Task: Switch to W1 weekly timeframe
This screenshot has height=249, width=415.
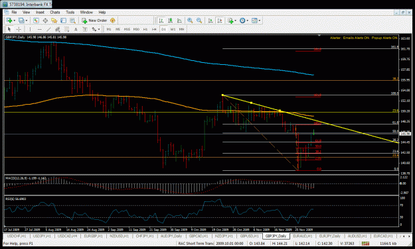Action: (x=173, y=29)
